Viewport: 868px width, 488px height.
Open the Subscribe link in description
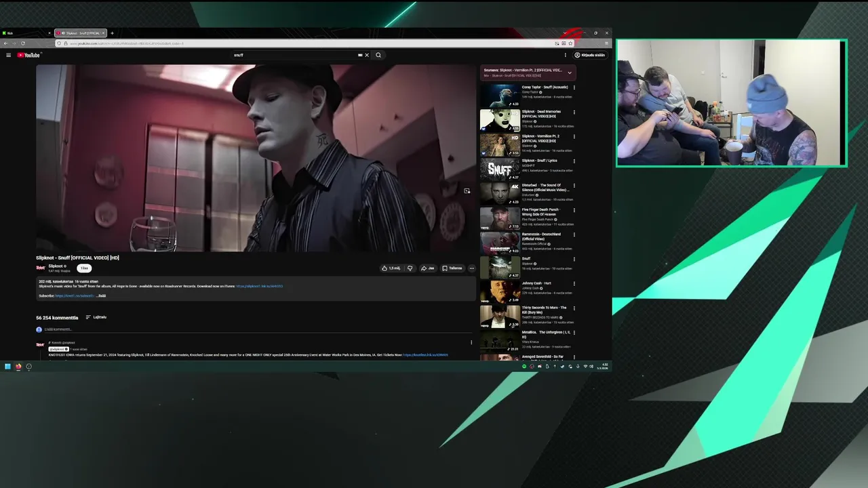point(74,296)
